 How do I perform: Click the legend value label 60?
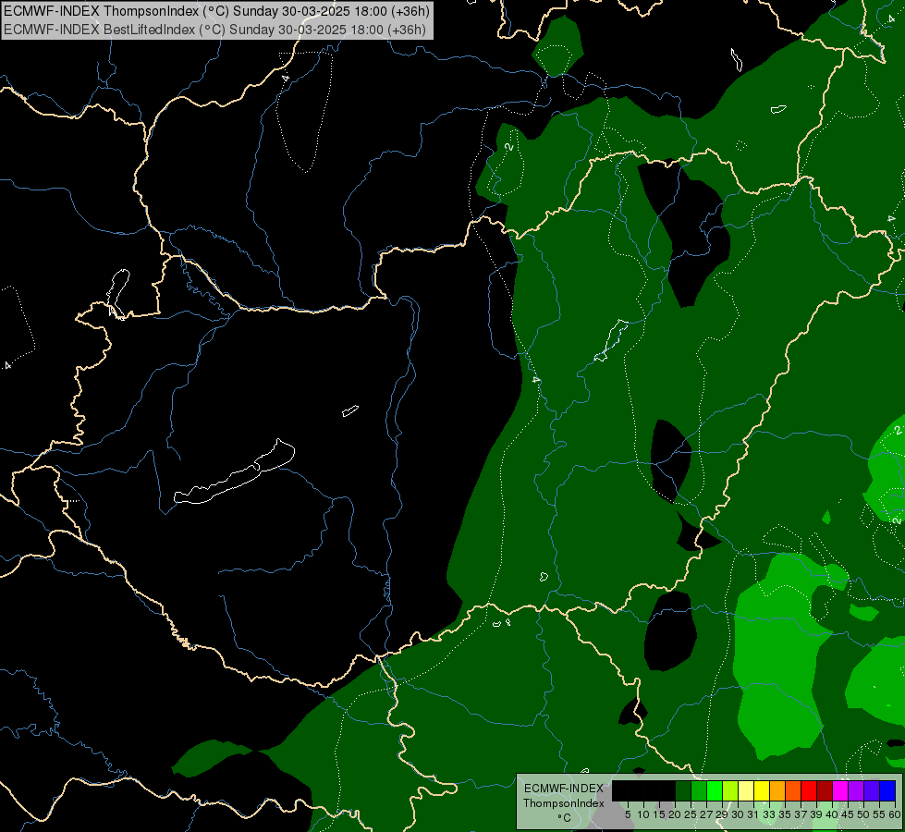tap(895, 814)
